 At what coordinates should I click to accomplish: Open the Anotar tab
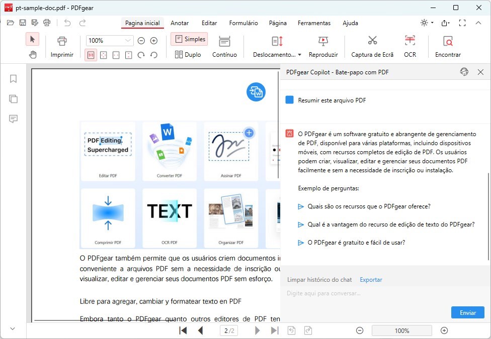pyautogui.click(x=180, y=23)
